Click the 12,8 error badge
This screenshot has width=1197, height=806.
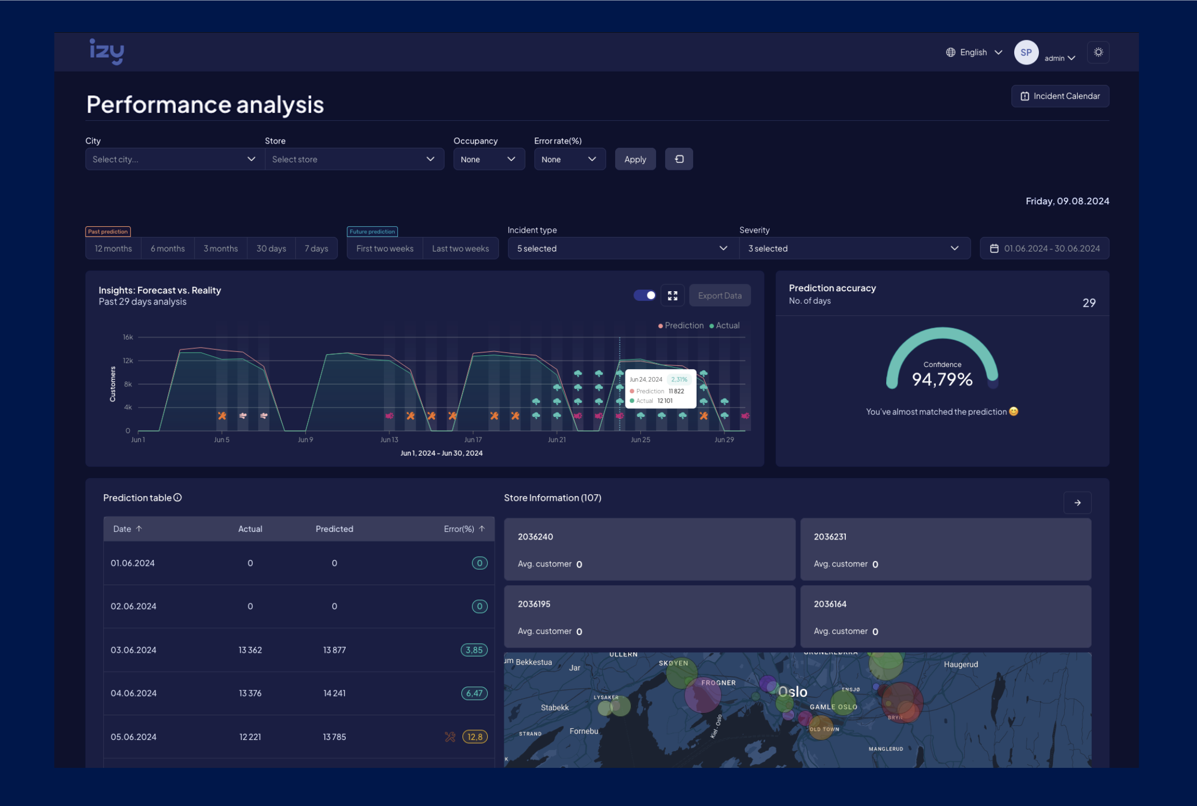[x=475, y=737]
